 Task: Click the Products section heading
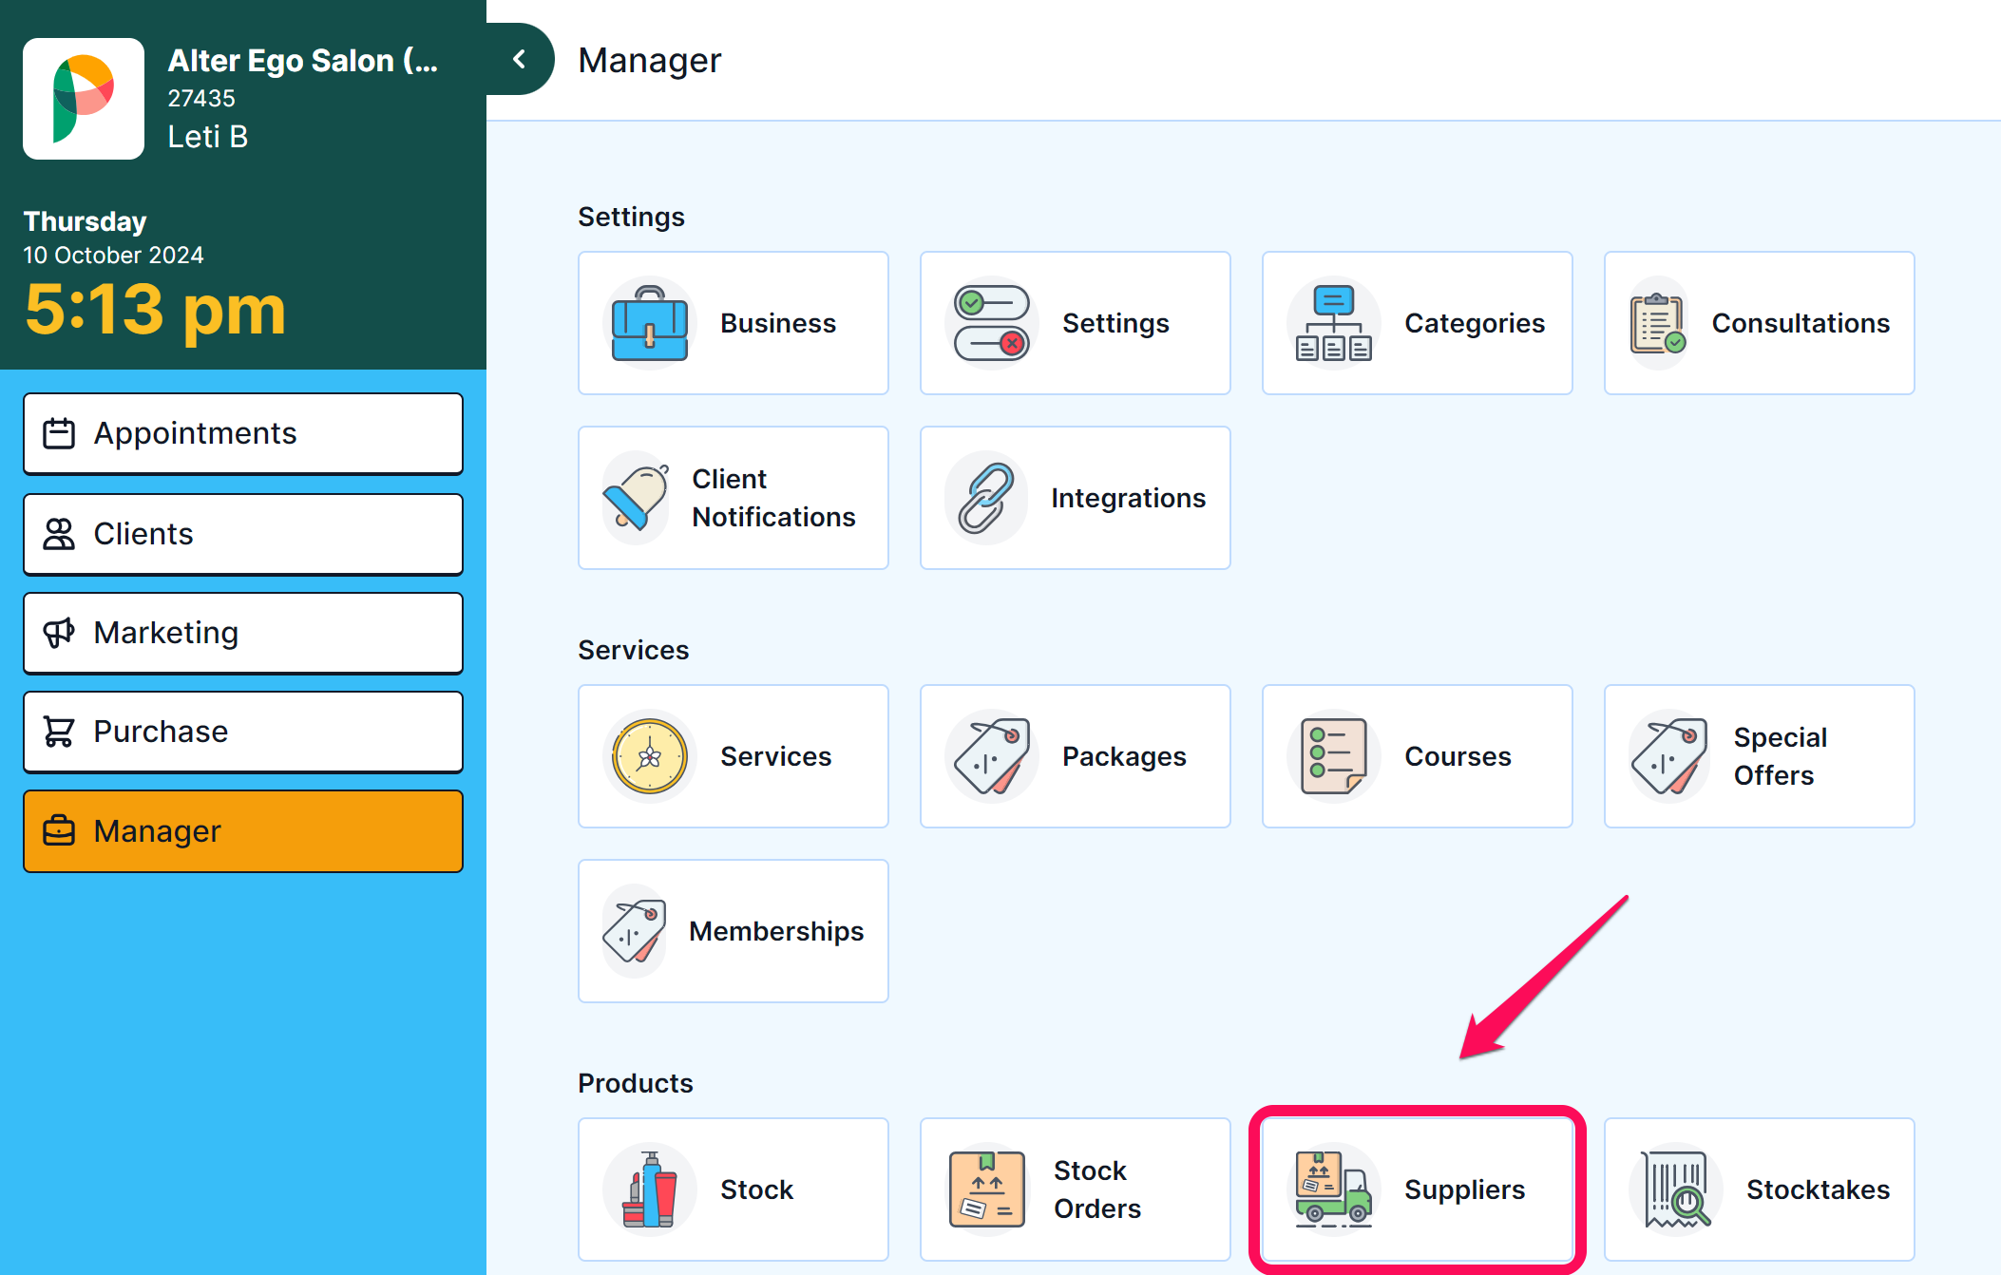click(636, 1083)
